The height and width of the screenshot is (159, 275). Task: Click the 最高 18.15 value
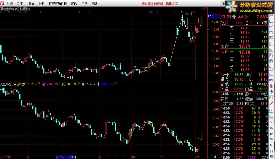tap(239, 79)
